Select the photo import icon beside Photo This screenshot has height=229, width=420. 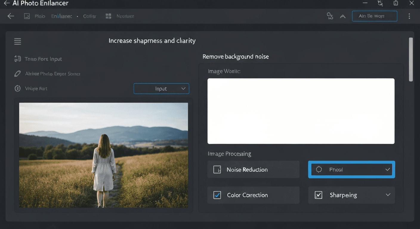(x=26, y=16)
